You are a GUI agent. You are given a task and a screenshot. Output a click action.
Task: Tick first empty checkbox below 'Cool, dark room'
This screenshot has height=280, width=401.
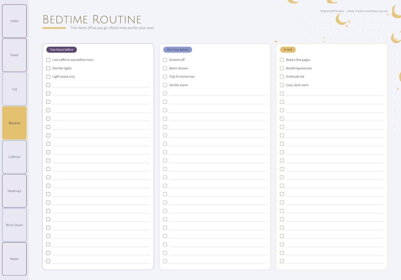pos(282,93)
